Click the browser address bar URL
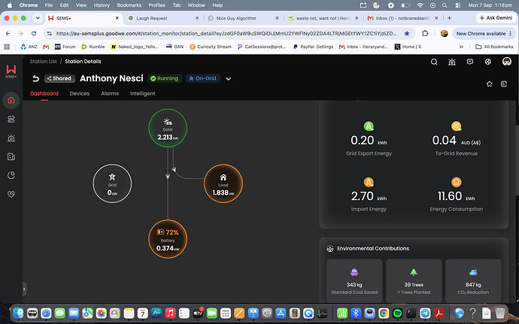Screen dimensions: 519x324 (226, 33)
